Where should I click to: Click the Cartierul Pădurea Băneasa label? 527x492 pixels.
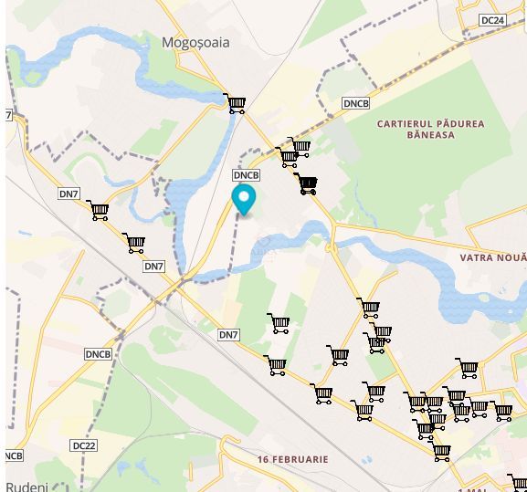431,130
